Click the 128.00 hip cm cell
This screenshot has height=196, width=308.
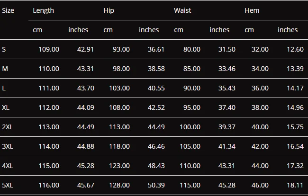point(119,185)
